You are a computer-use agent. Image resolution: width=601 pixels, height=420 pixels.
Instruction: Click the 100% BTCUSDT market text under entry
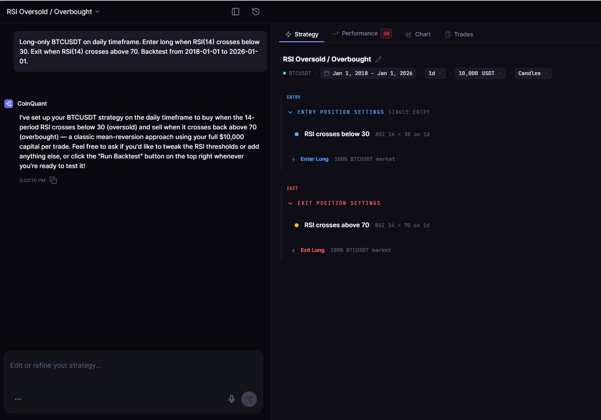coord(364,159)
